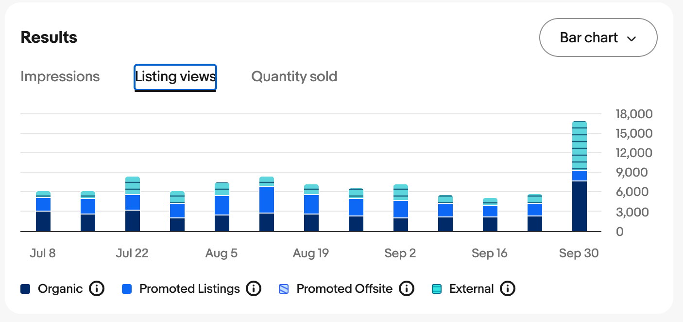This screenshot has height=322, width=683.
Task: Toggle the Promoted Listings legend label
Action: pos(189,289)
